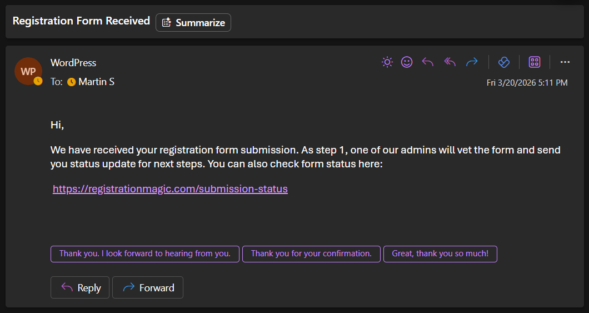Image resolution: width=589 pixels, height=313 pixels.
Task: Switch message background with the sun icon
Action: [x=387, y=62]
